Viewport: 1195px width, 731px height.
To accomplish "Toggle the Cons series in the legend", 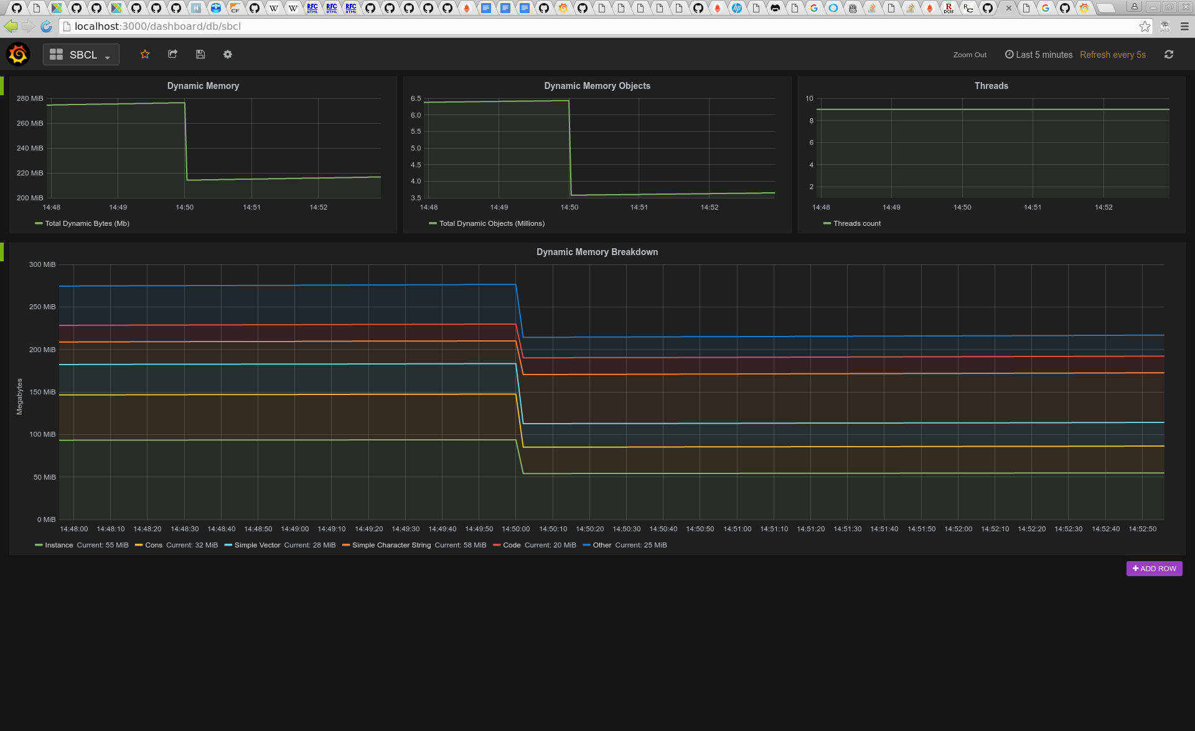I will [153, 545].
